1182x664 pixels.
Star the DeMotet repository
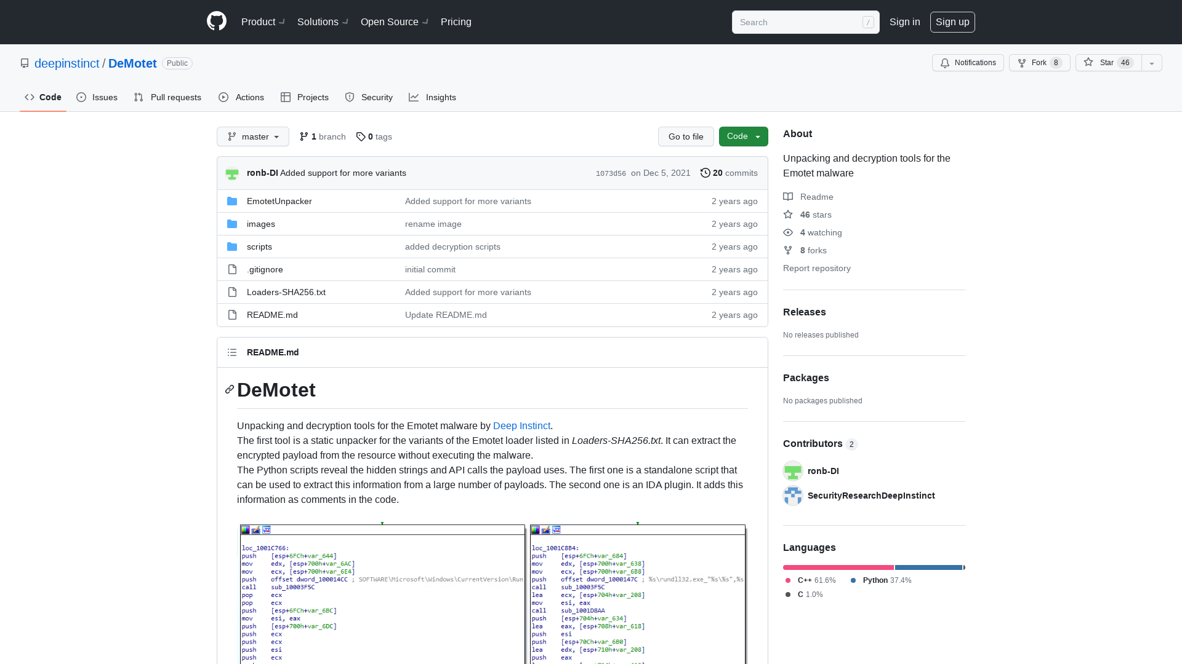pyautogui.click(x=1108, y=63)
